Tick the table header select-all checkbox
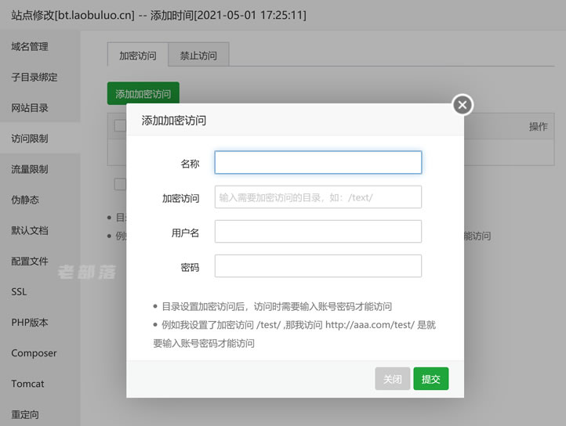 [x=120, y=126]
